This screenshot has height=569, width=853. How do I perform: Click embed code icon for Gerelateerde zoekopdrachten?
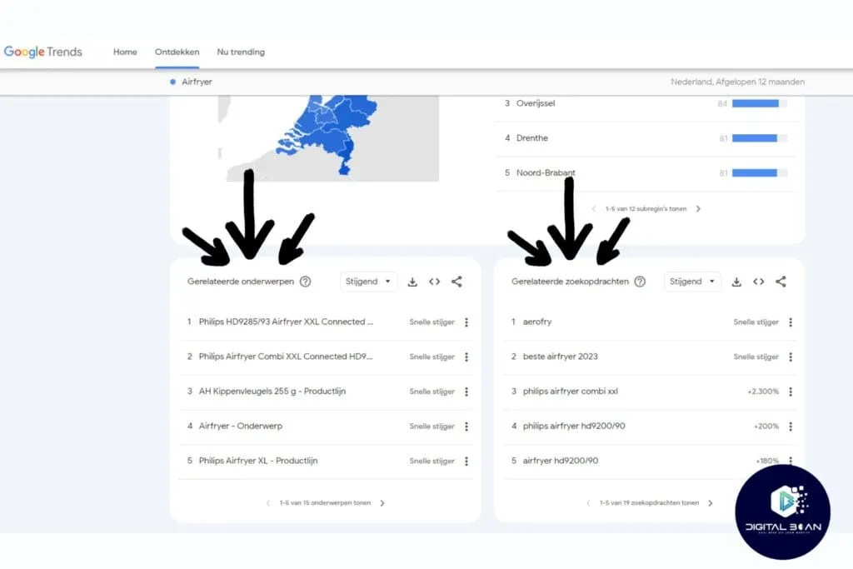pyautogui.click(x=758, y=282)
